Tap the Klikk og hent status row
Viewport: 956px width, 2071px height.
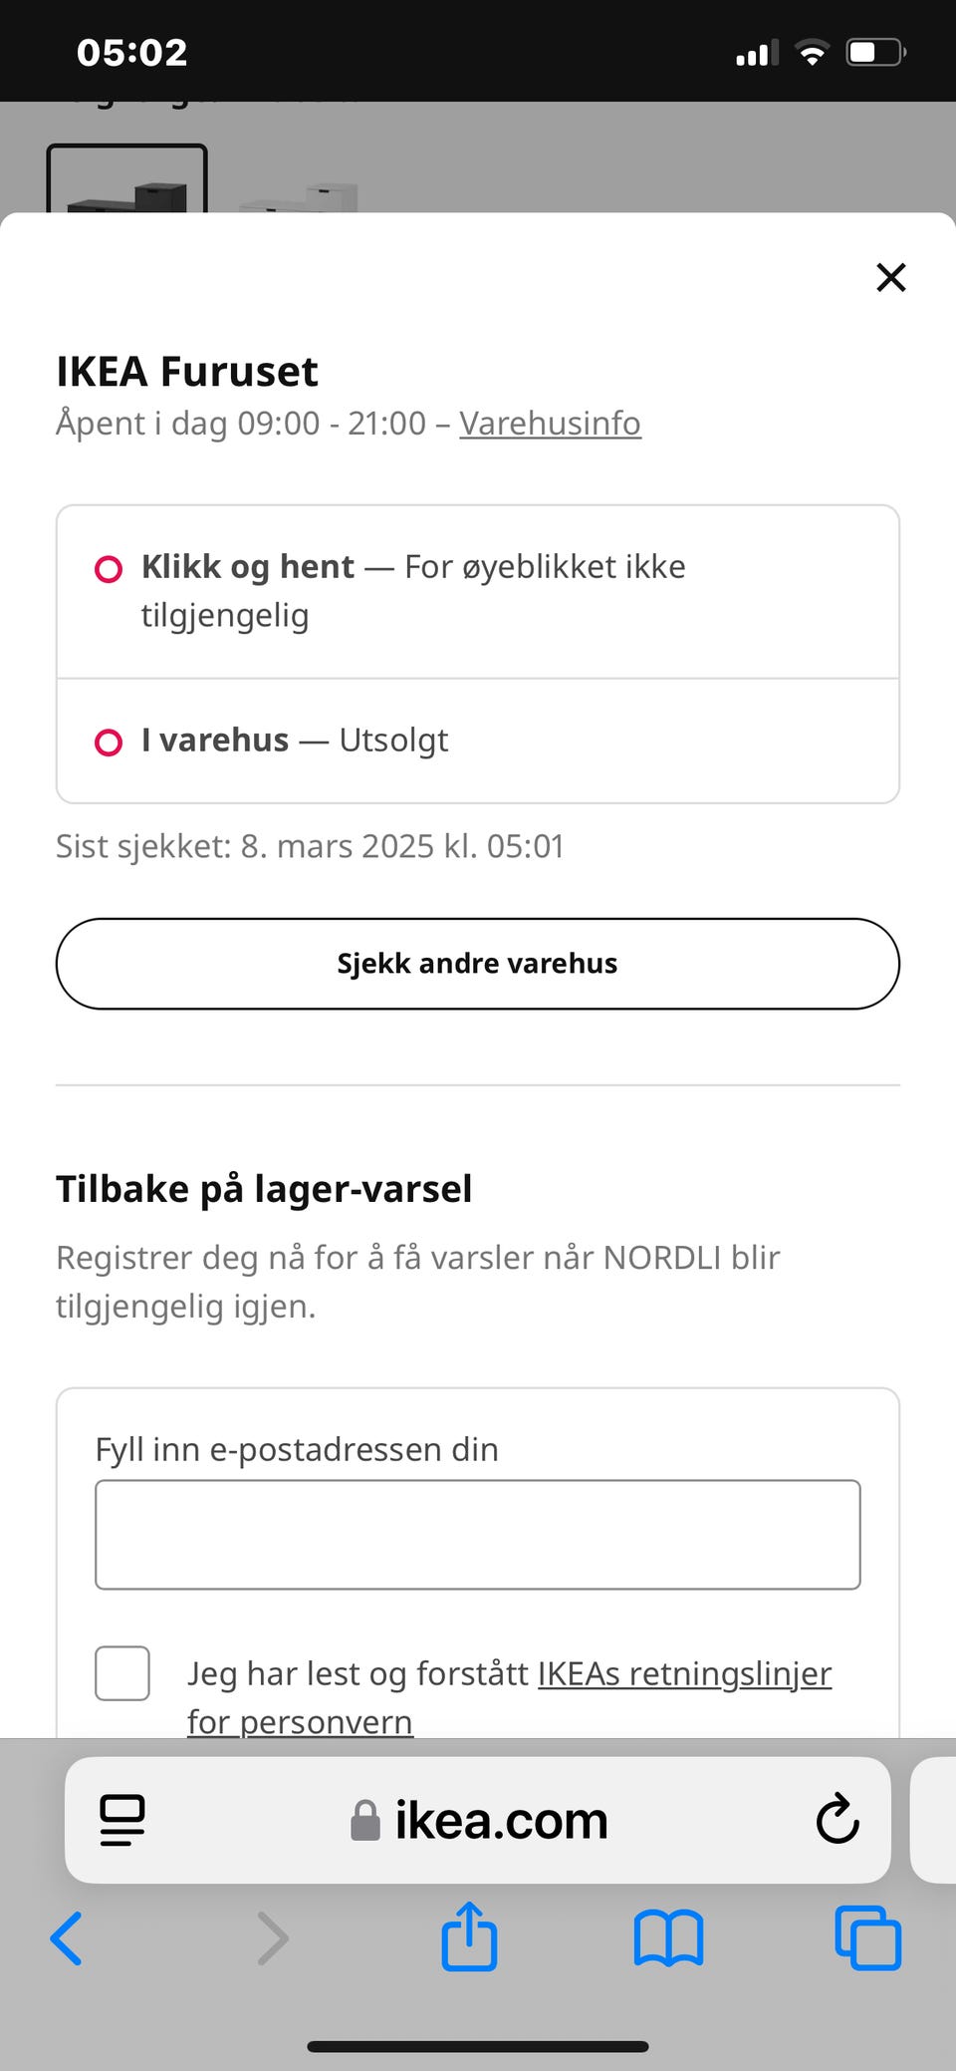pyautogui.click(x=478, y=591)
